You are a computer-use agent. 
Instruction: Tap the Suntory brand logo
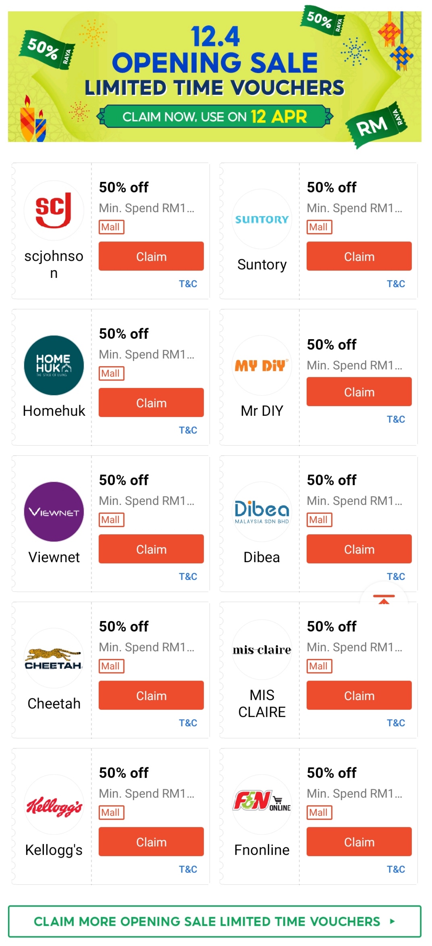(262, 219)
